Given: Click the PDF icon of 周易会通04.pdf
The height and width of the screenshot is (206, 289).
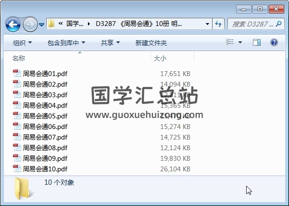Looking at the screenshot, I should click(17, 105).
